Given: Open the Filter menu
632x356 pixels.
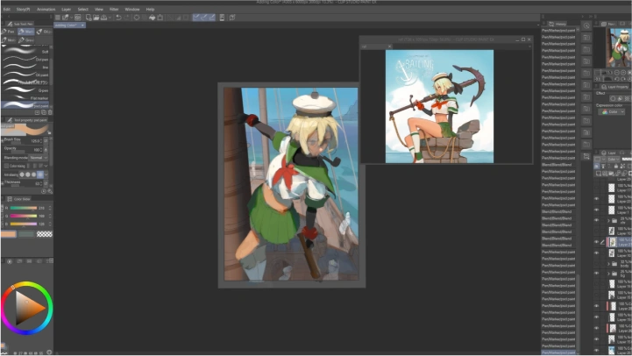Looking at the screenshot, I should (x=114, y=9).
